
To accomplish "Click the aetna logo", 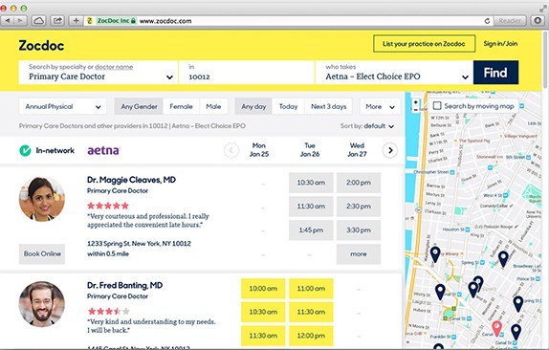I will coord(103,150).
